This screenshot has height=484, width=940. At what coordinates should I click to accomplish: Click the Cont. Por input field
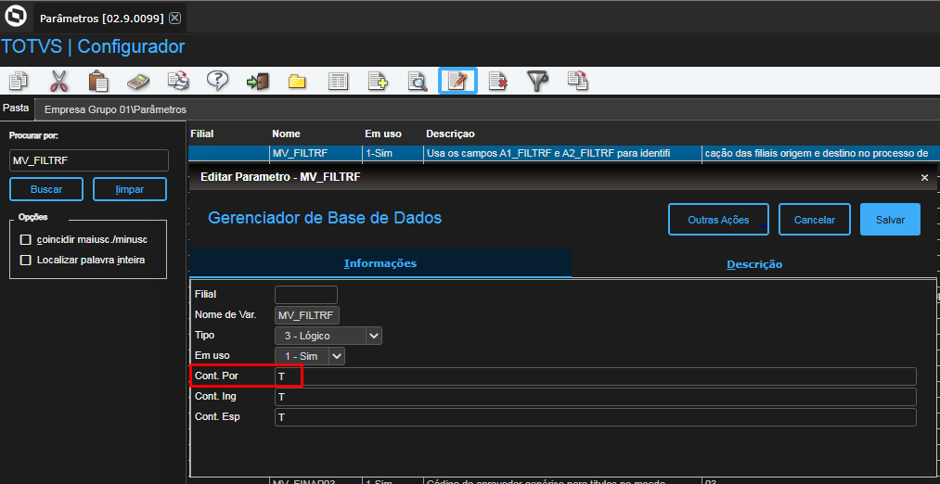tap(596, 376)
